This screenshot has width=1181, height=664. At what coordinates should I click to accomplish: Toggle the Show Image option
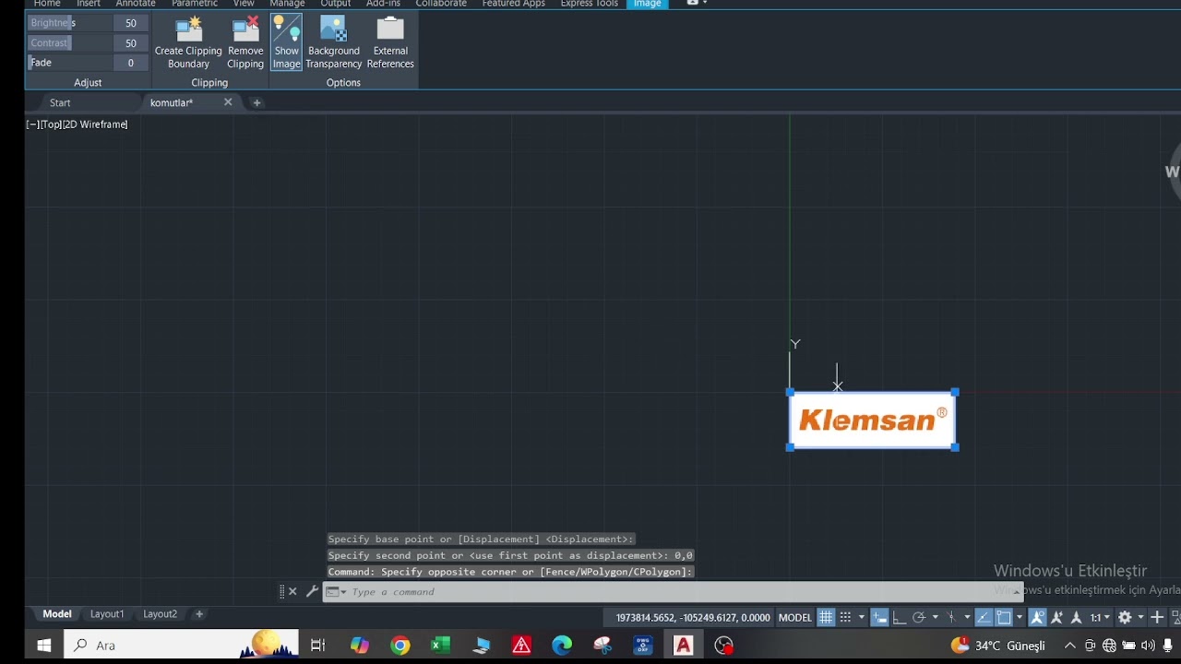(286, 43)
